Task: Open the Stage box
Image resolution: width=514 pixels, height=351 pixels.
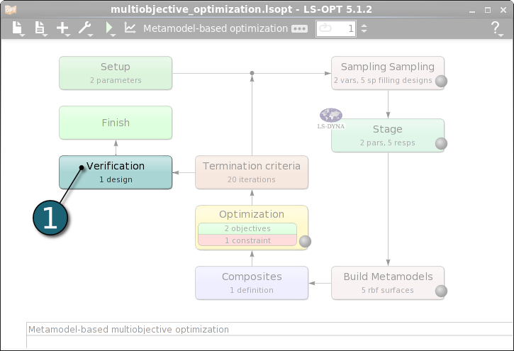Action: click(x=388, y=135)
